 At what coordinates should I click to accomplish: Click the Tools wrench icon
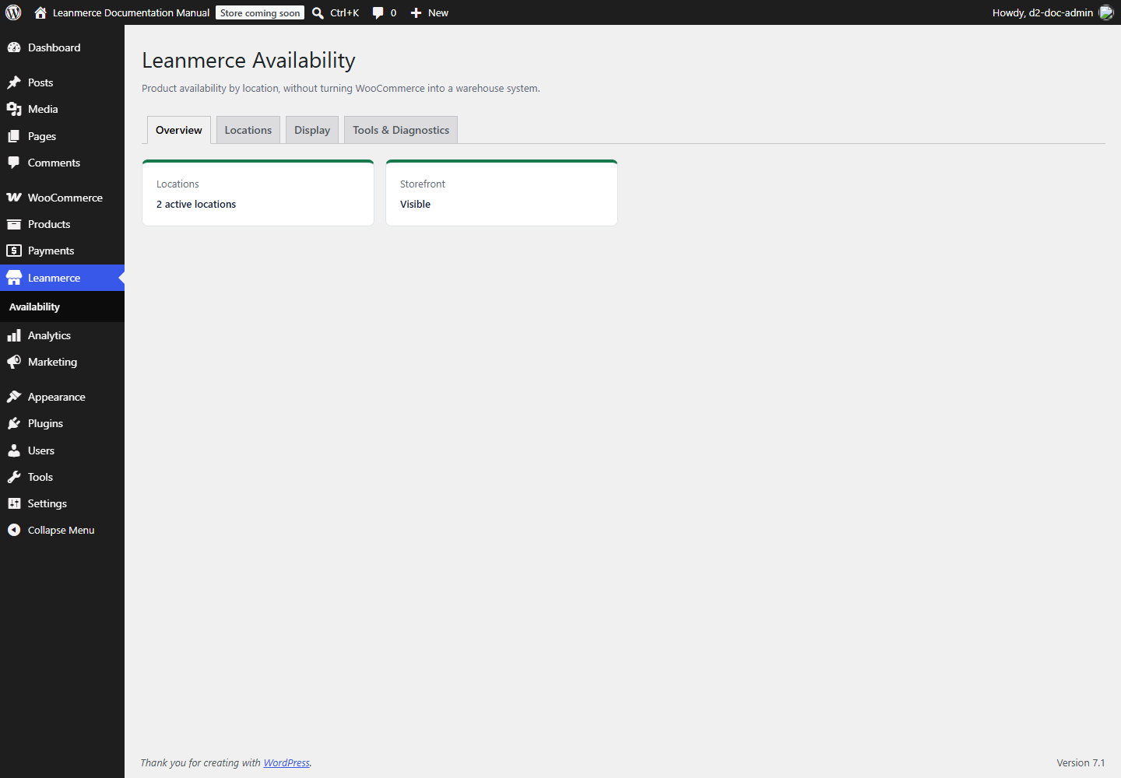(14, 477)
